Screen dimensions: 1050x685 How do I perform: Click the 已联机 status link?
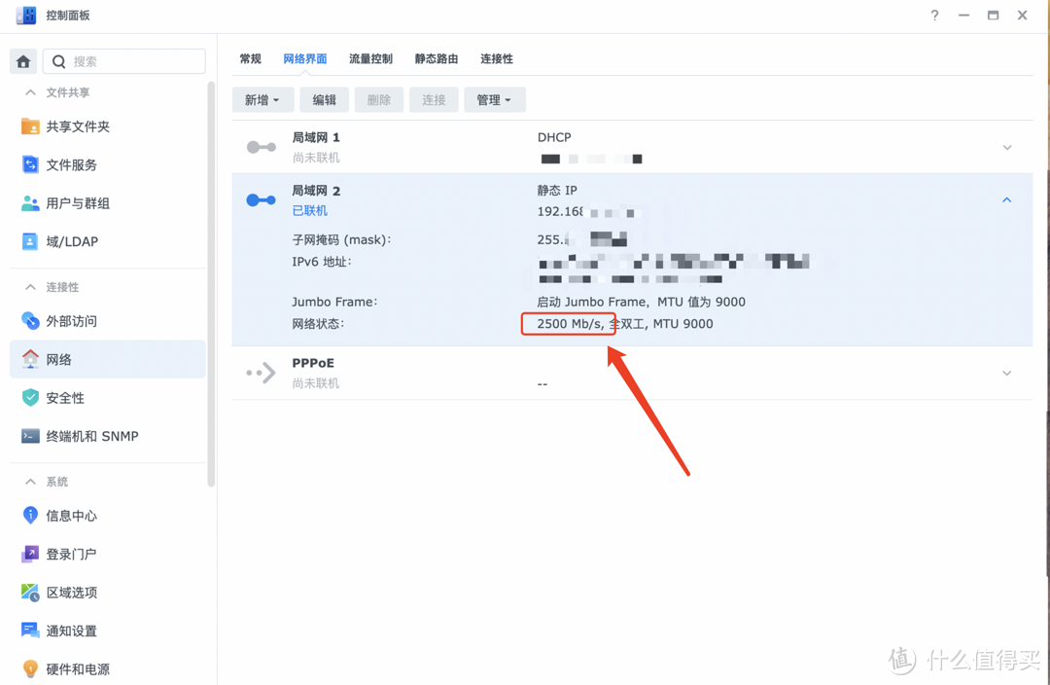(309, 210)
